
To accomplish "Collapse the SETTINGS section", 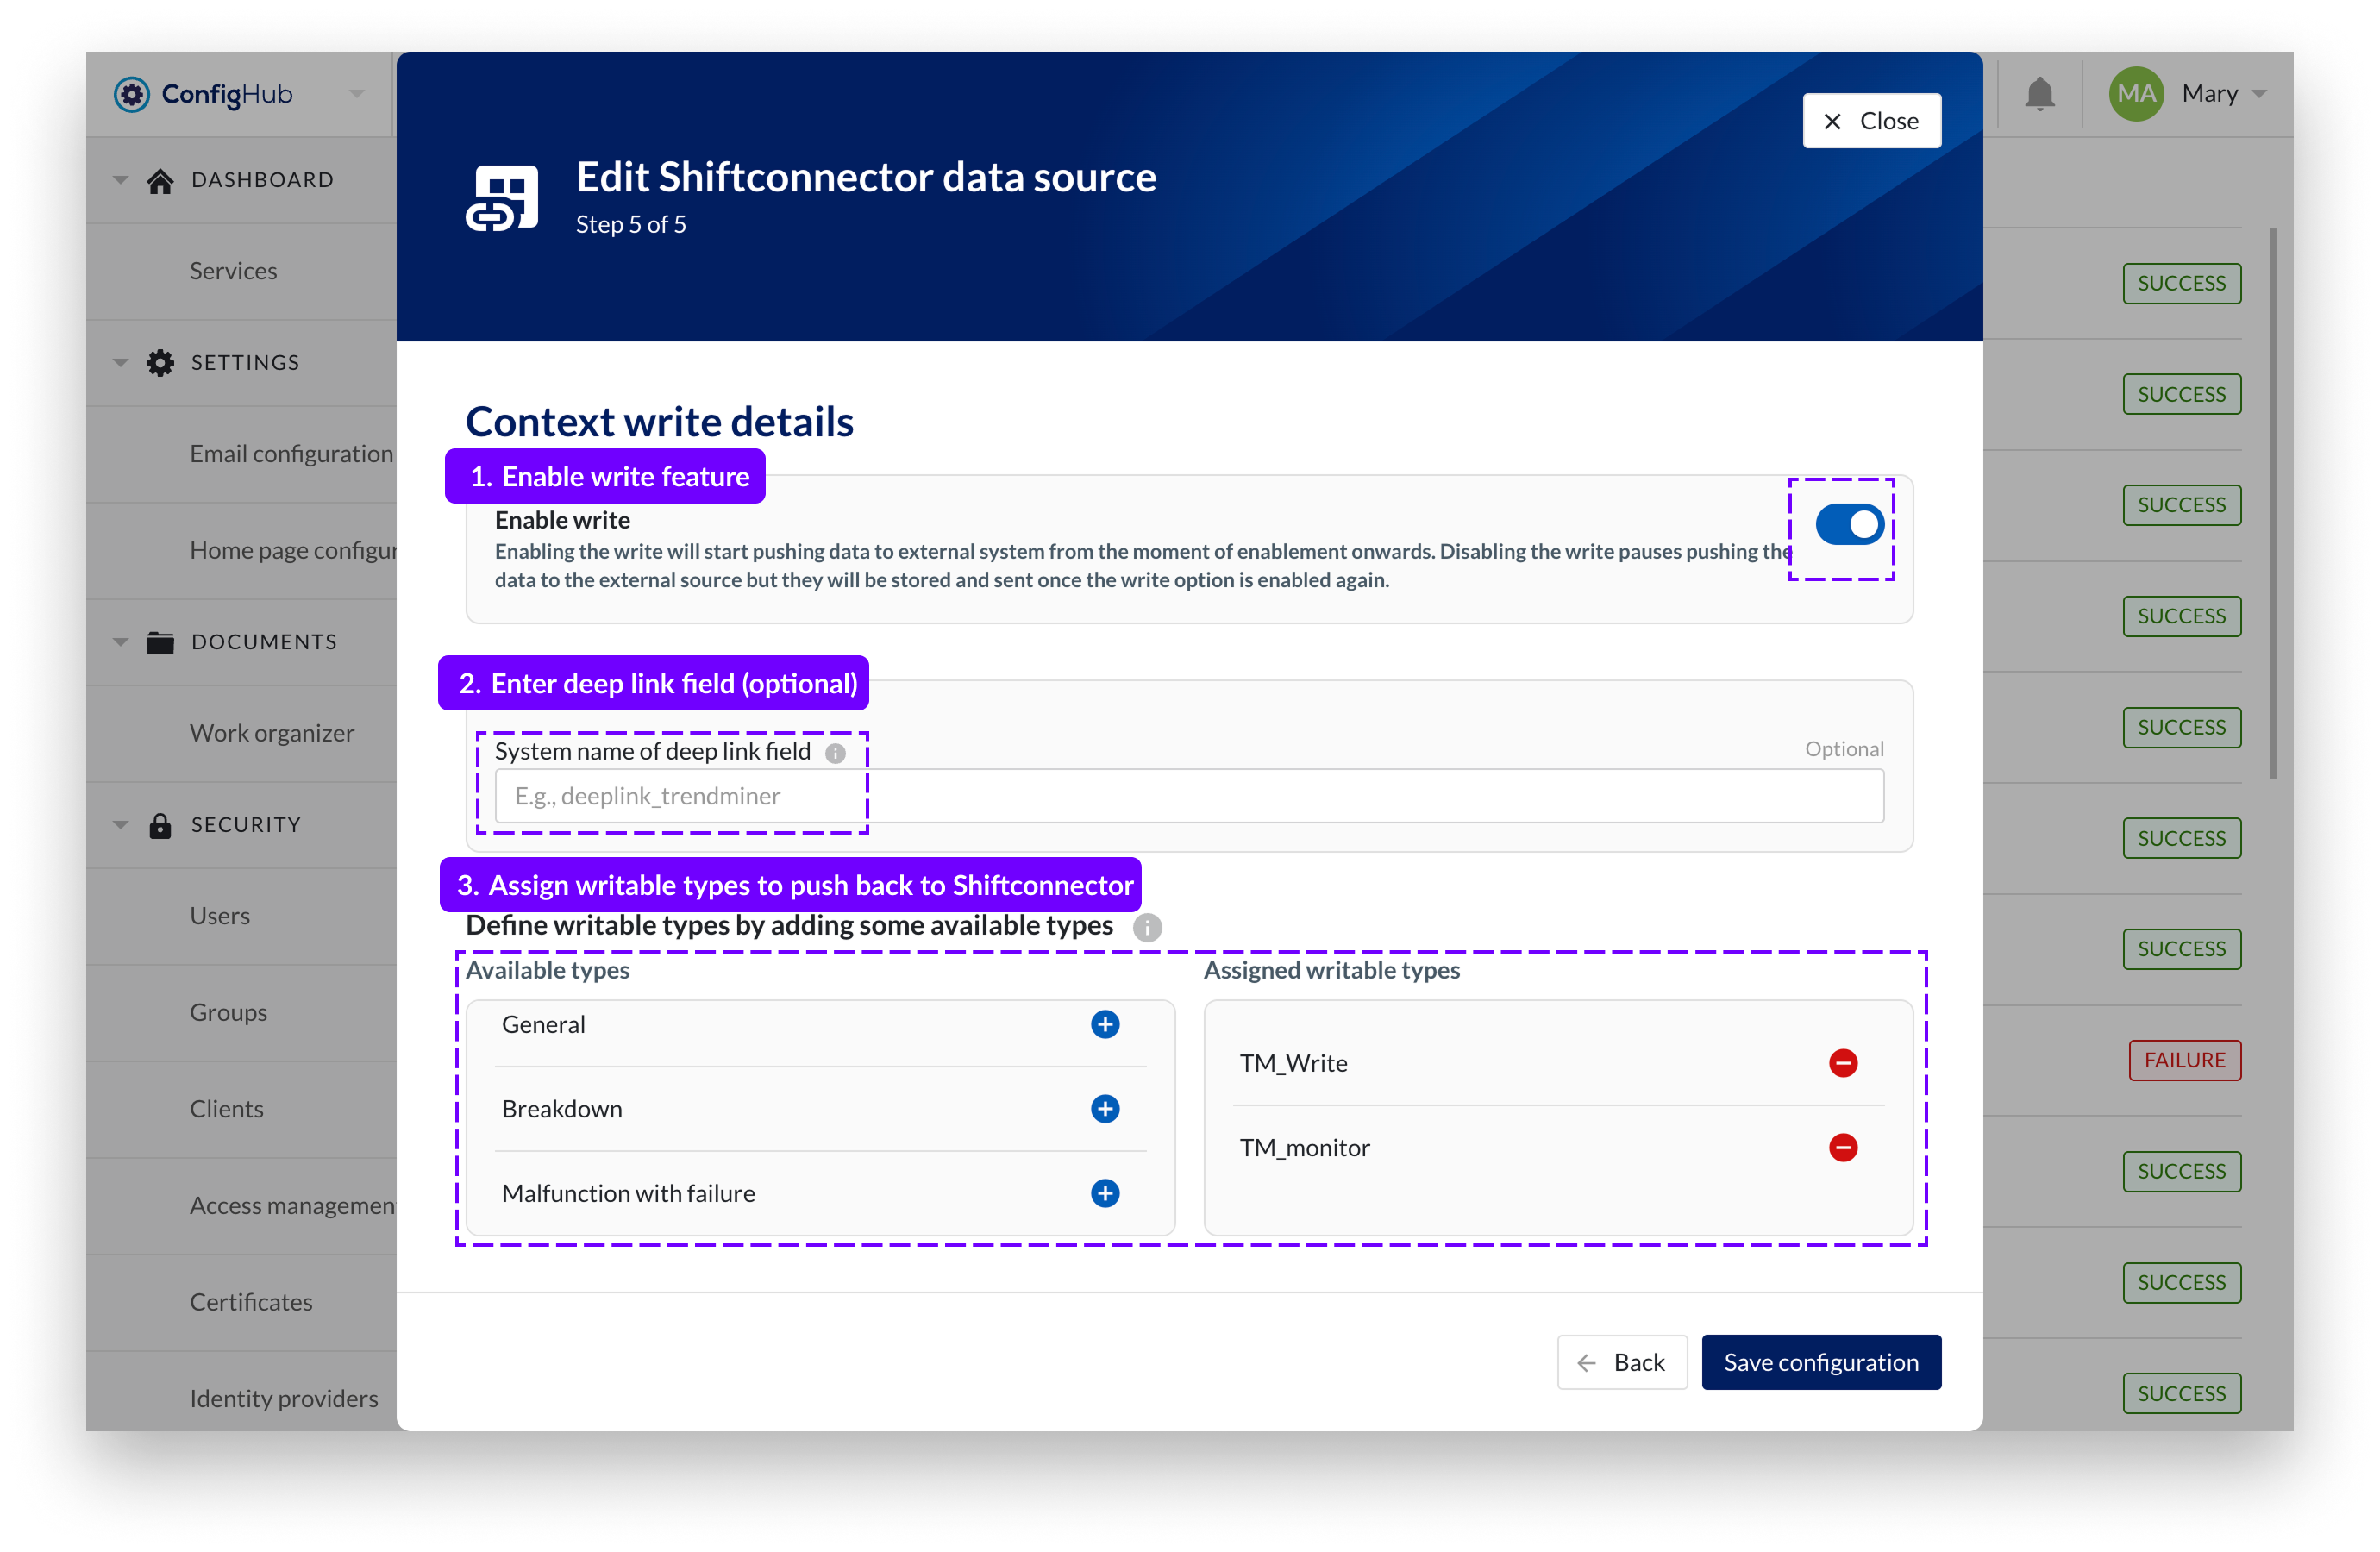I will (x=121, y=362).
